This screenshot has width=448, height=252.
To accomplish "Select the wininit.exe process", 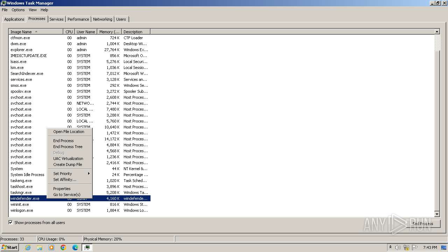I will click(79, 204).
